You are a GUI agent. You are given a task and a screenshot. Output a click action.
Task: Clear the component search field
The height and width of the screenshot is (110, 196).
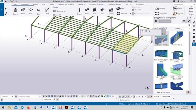click(x=189, y=25)
